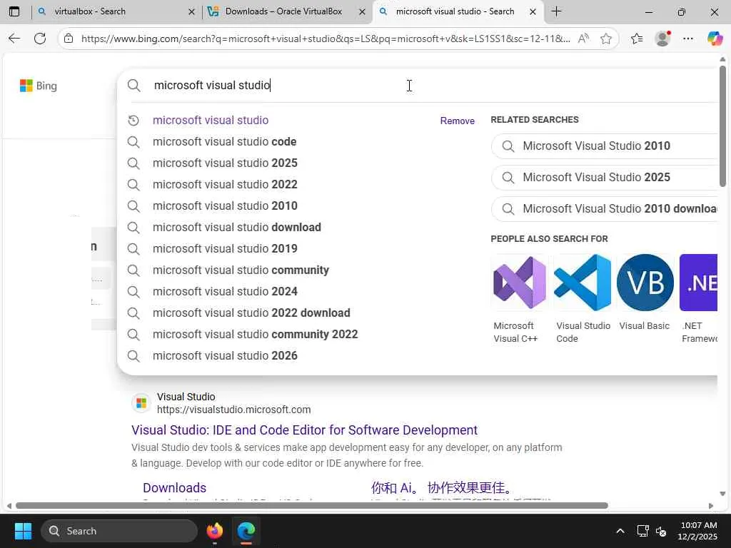Open related search Microsoft Visual Studio 2025
The height and width of the screenshot is (548, 731).
click(x=604, y=178)
